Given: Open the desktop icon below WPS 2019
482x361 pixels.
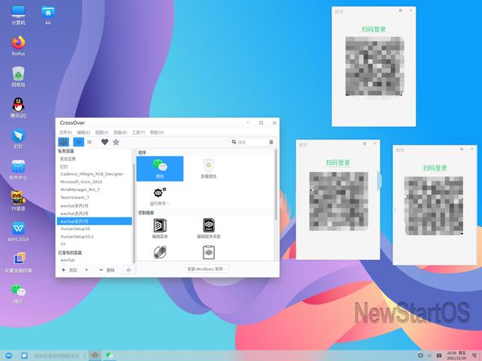Looking at the screenshot, I should point(18,262).
